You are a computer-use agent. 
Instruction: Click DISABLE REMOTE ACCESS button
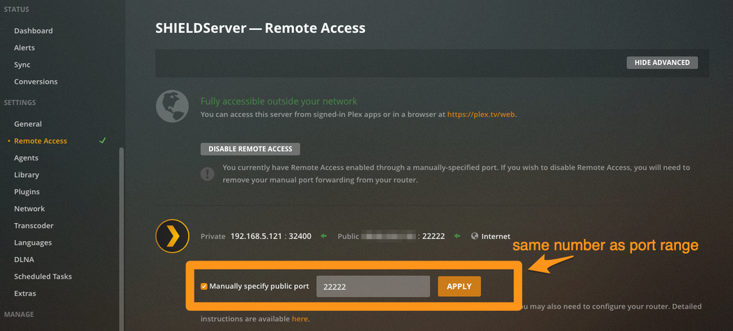click(x=250, y=149)
